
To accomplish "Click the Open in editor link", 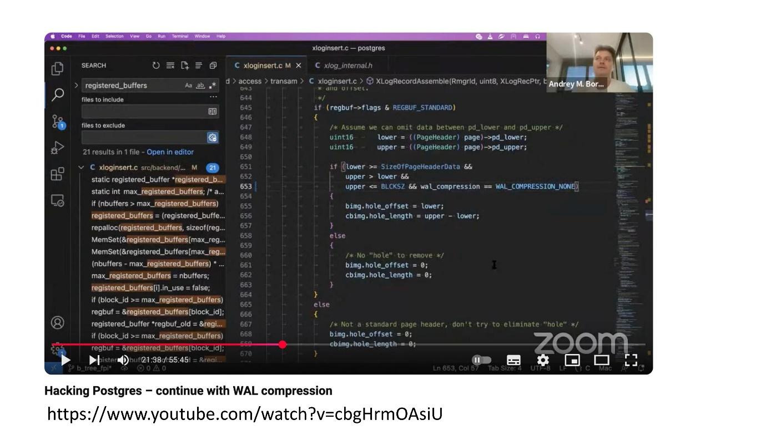I will point(170,152).
